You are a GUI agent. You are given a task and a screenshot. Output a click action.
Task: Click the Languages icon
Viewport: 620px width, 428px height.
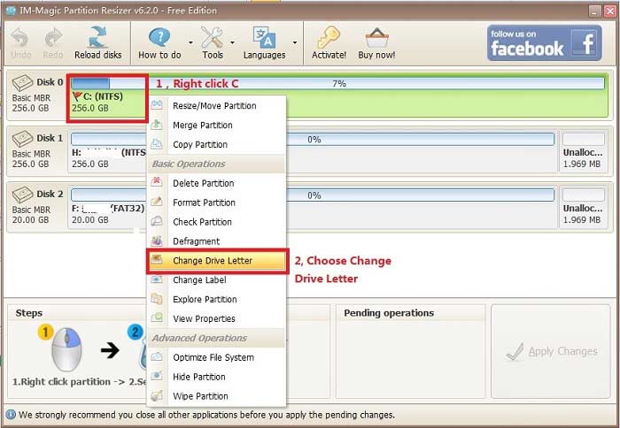pos(264,37)
